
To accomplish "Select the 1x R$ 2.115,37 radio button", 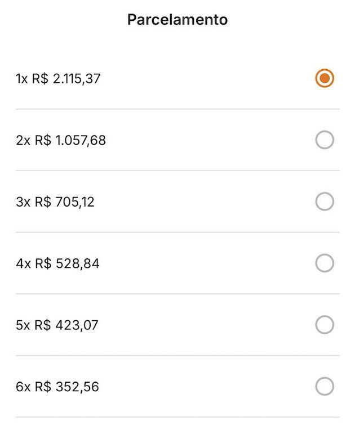I will (x=325, y=78).
